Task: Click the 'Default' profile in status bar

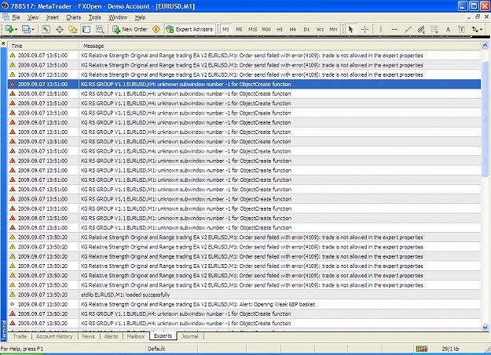Action: (x=156, y=349)
